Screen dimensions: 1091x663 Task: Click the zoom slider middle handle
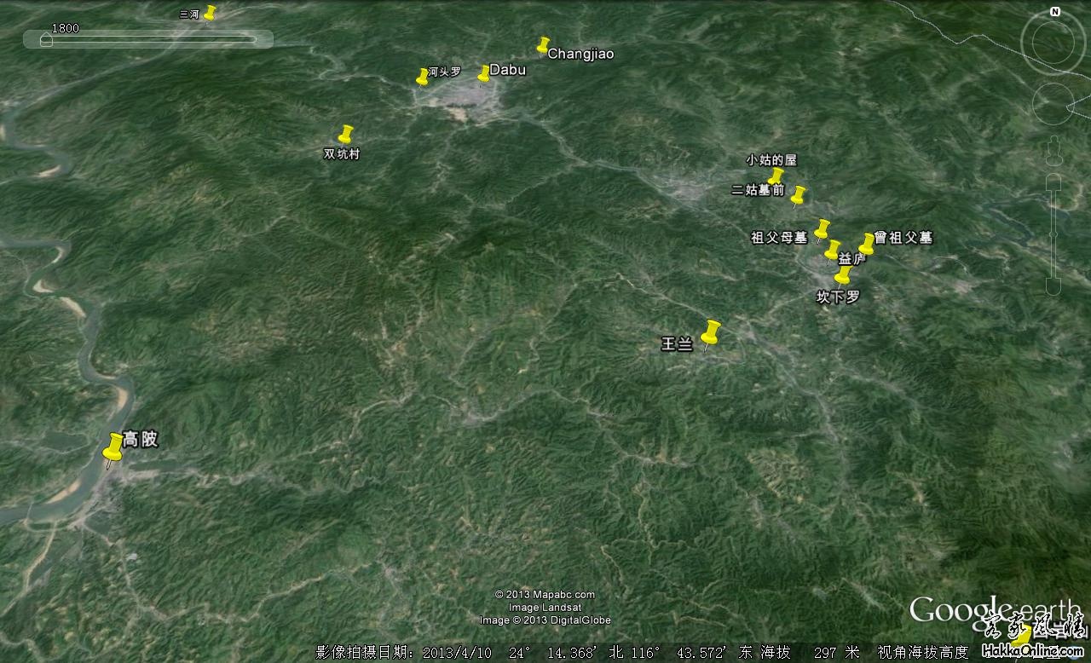[1053, 234]
